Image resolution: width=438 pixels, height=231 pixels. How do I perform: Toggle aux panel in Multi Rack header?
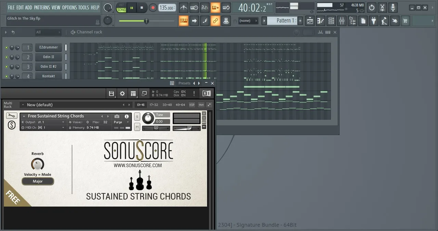201,105
